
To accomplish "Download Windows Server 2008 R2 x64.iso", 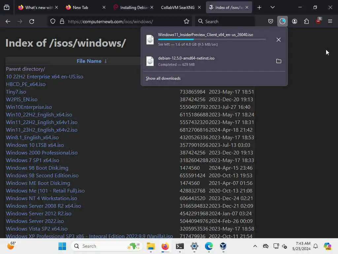I will (43, 206).
